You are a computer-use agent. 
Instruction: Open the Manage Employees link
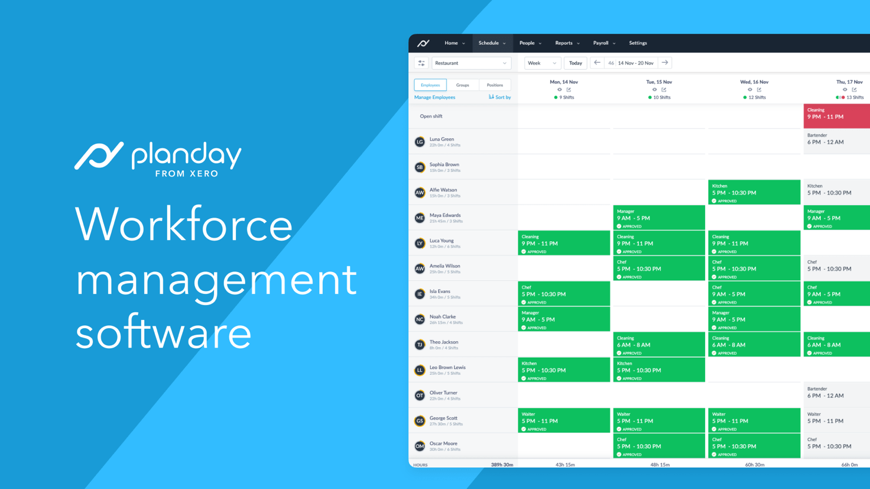(434, 97)
